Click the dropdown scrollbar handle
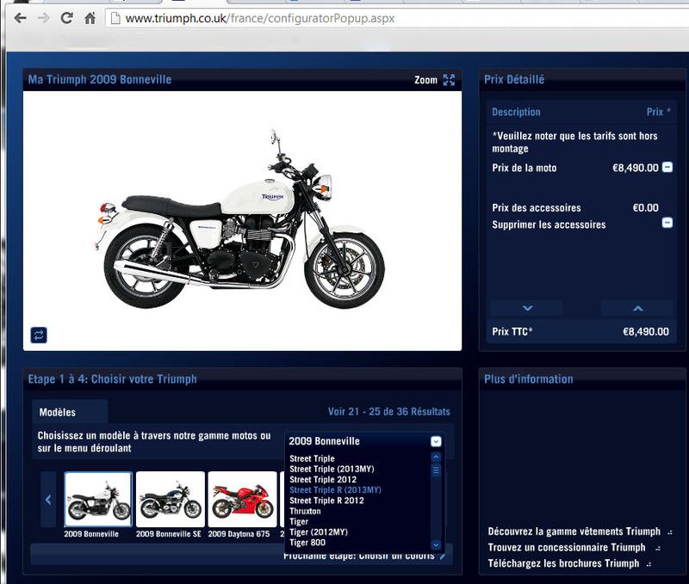The height and width of the screenshot is (584, 689). (436, 470)
